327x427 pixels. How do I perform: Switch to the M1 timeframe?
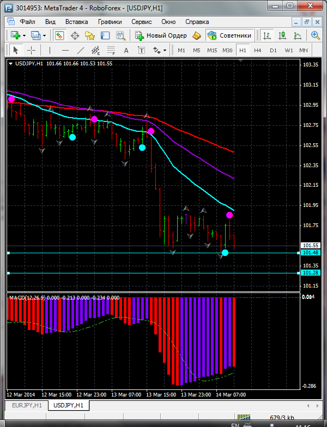[x=181, y=50]
